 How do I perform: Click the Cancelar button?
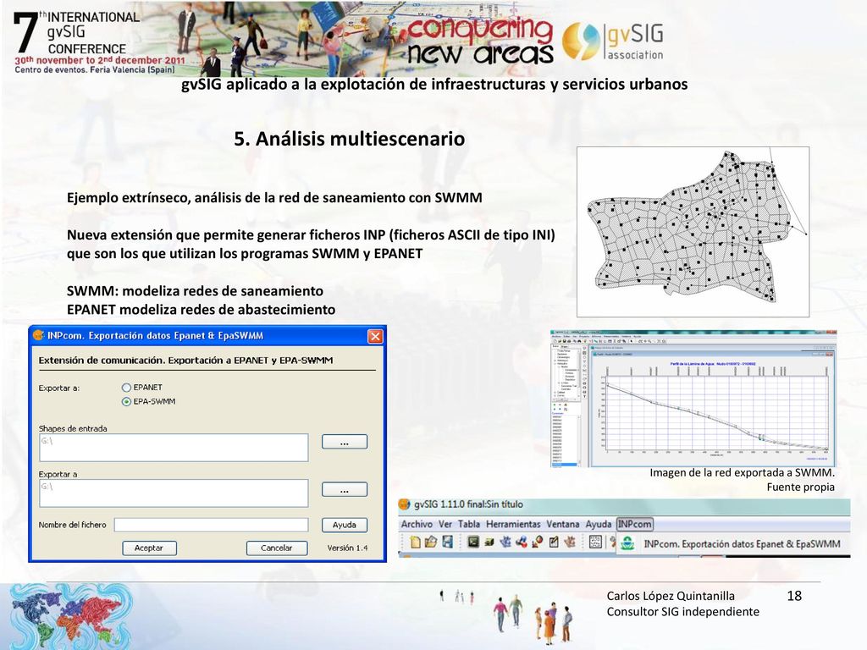pyautogui.click(x=277, y=548)
